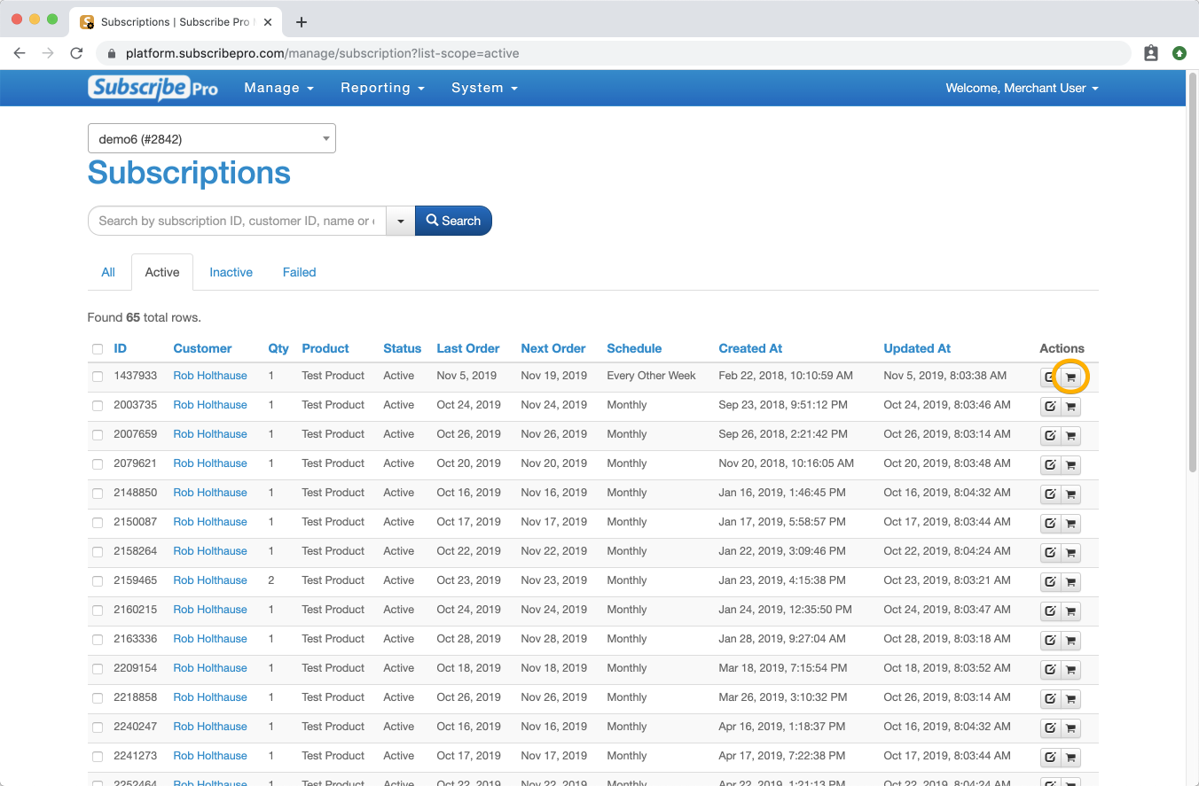This screenshot has height=786, width=1199.
Task: Toggle the select-all checkbox in table header
Action: coord(98,349)
